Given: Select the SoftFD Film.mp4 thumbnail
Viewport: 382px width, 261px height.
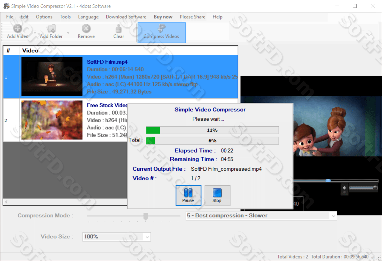Looking at the screenshot, I should [52, 77].
